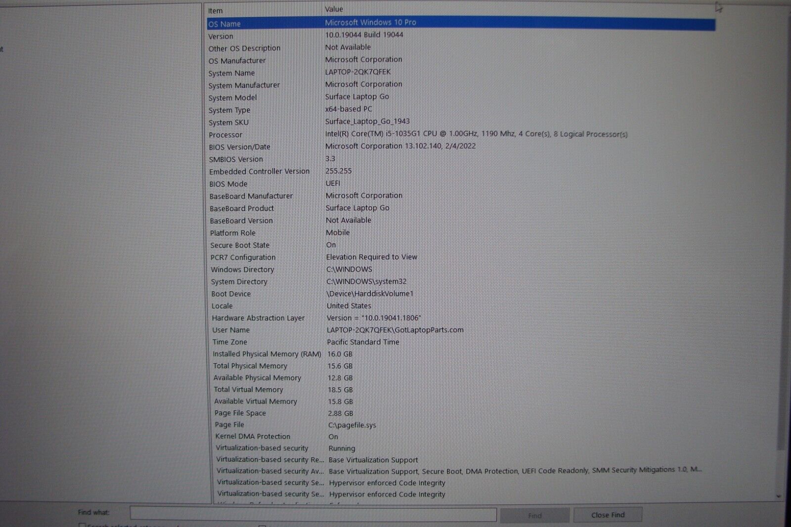The width and height of the screenshot is (791, 527).
Task: Select the Page File Space 2.88 GB row
Action: click(x=461, y=413)
